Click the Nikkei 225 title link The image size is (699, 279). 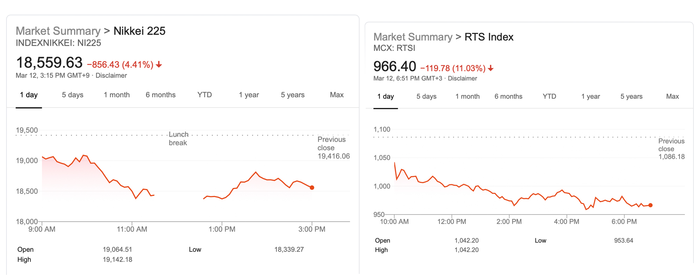(x=139, y=31)
